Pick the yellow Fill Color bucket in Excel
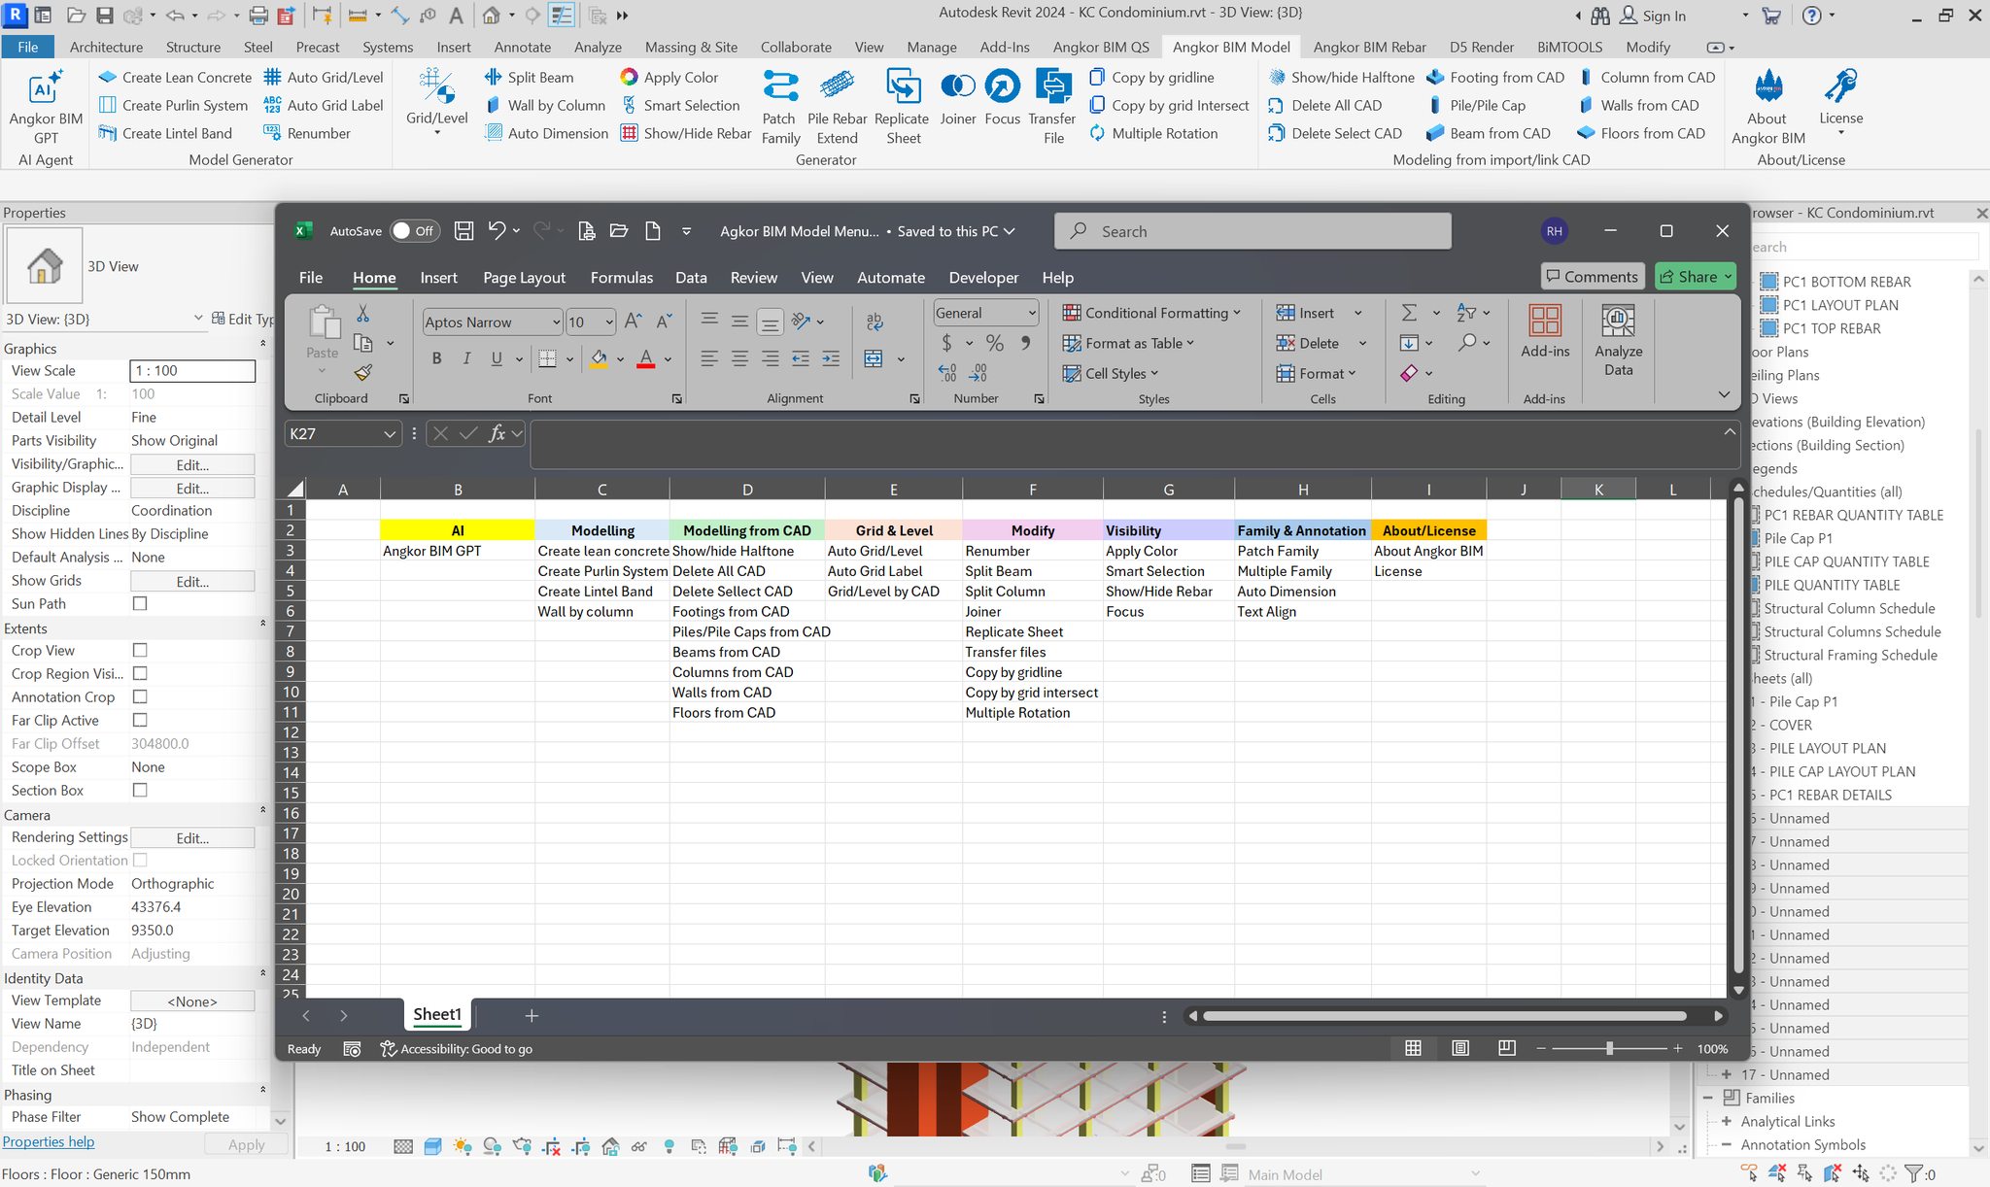 599,358
